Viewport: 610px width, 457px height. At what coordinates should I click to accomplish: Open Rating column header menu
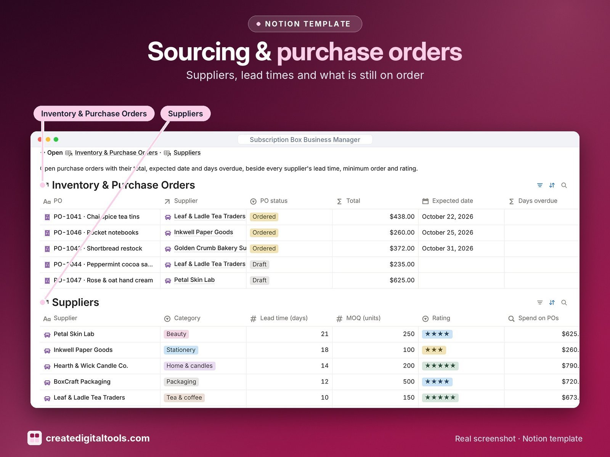(436, 318)
